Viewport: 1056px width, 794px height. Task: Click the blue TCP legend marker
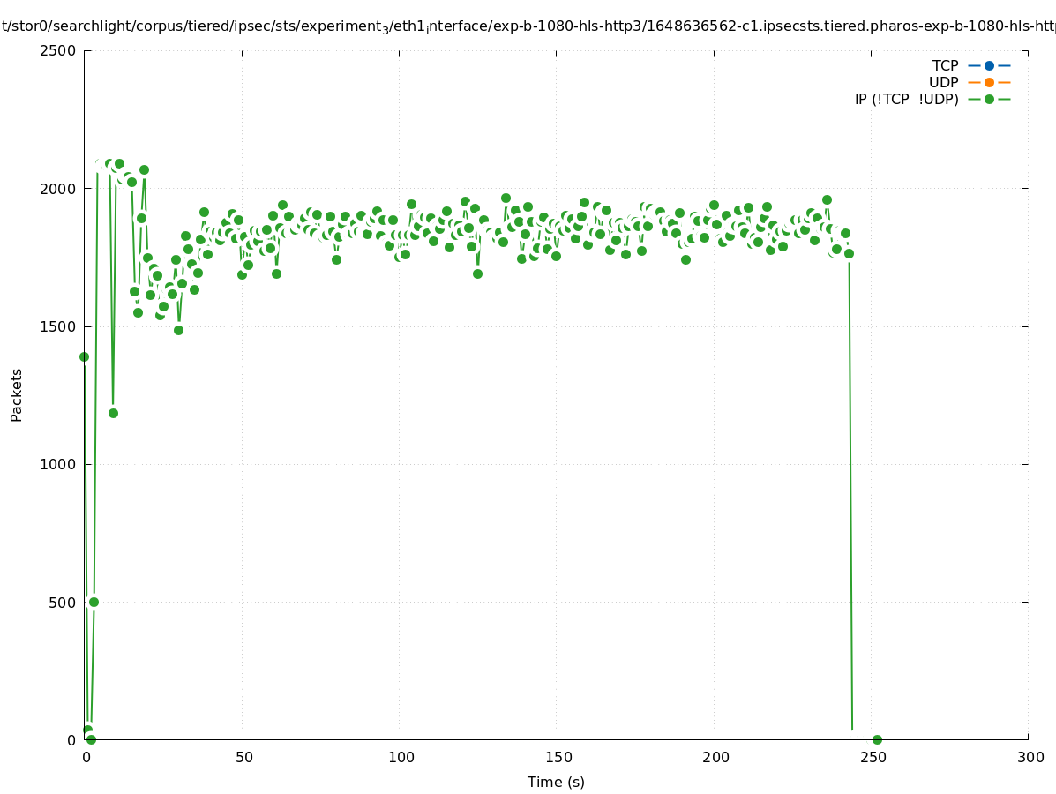989,65
